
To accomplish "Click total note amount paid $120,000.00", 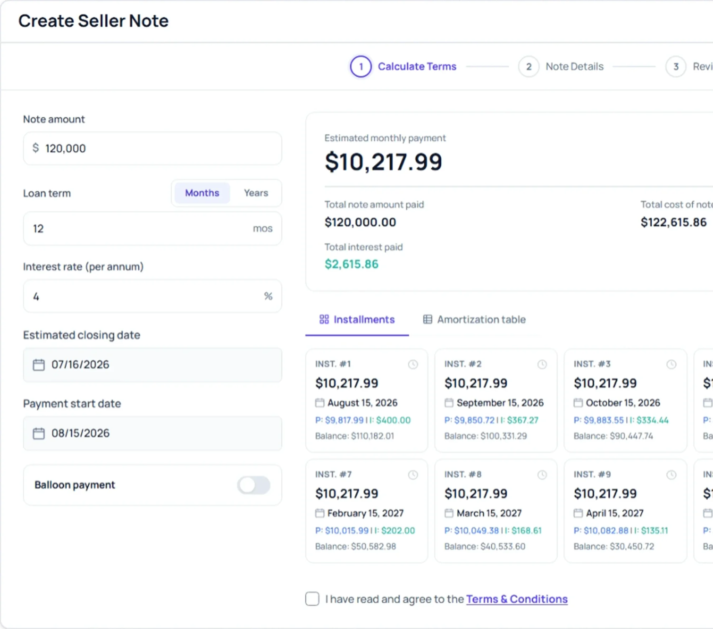I will tap(360, 222).
